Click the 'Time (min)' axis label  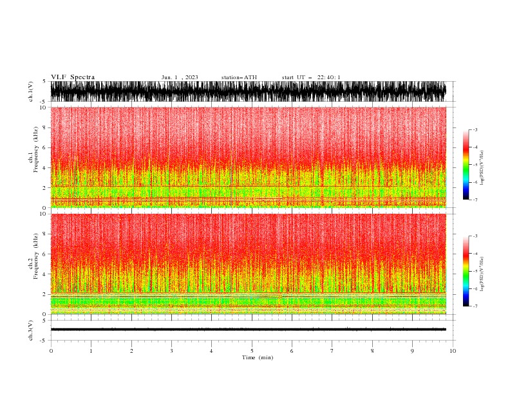[x=258, y=357]
